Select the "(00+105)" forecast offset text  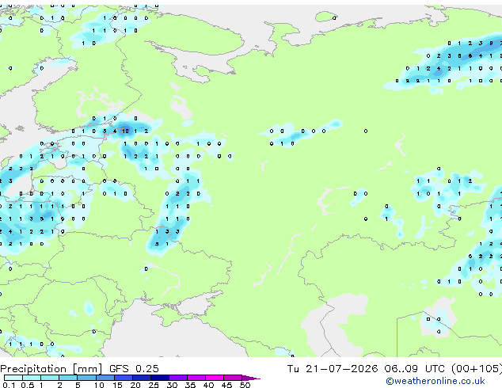click(x=477, y=369)
